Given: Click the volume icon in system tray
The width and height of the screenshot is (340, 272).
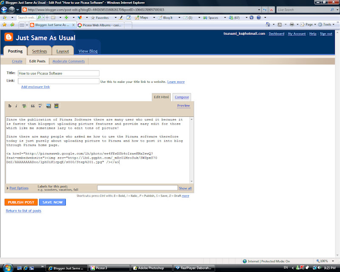Looking at the screenshot, I should point(320,268).
